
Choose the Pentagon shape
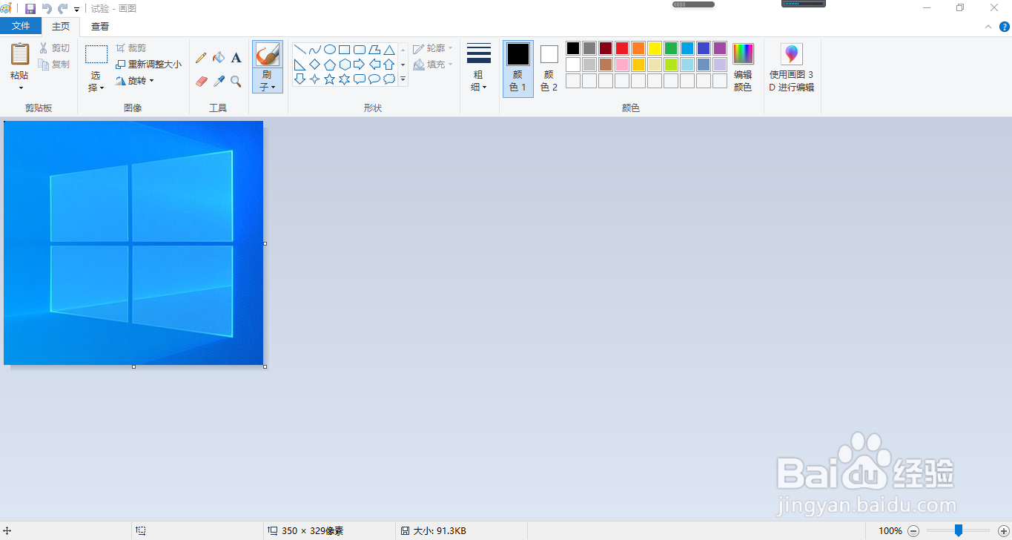pos(330,65)
